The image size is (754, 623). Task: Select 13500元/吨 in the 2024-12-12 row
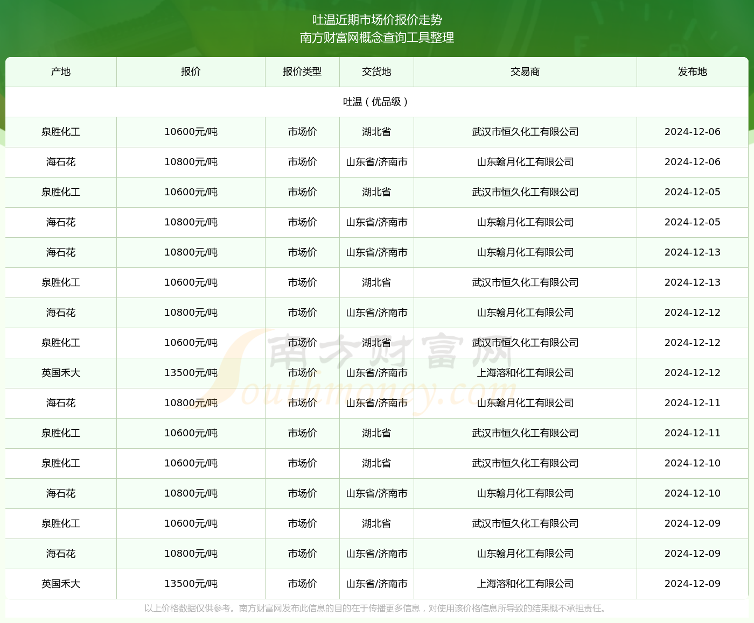(x=191, y=373)
